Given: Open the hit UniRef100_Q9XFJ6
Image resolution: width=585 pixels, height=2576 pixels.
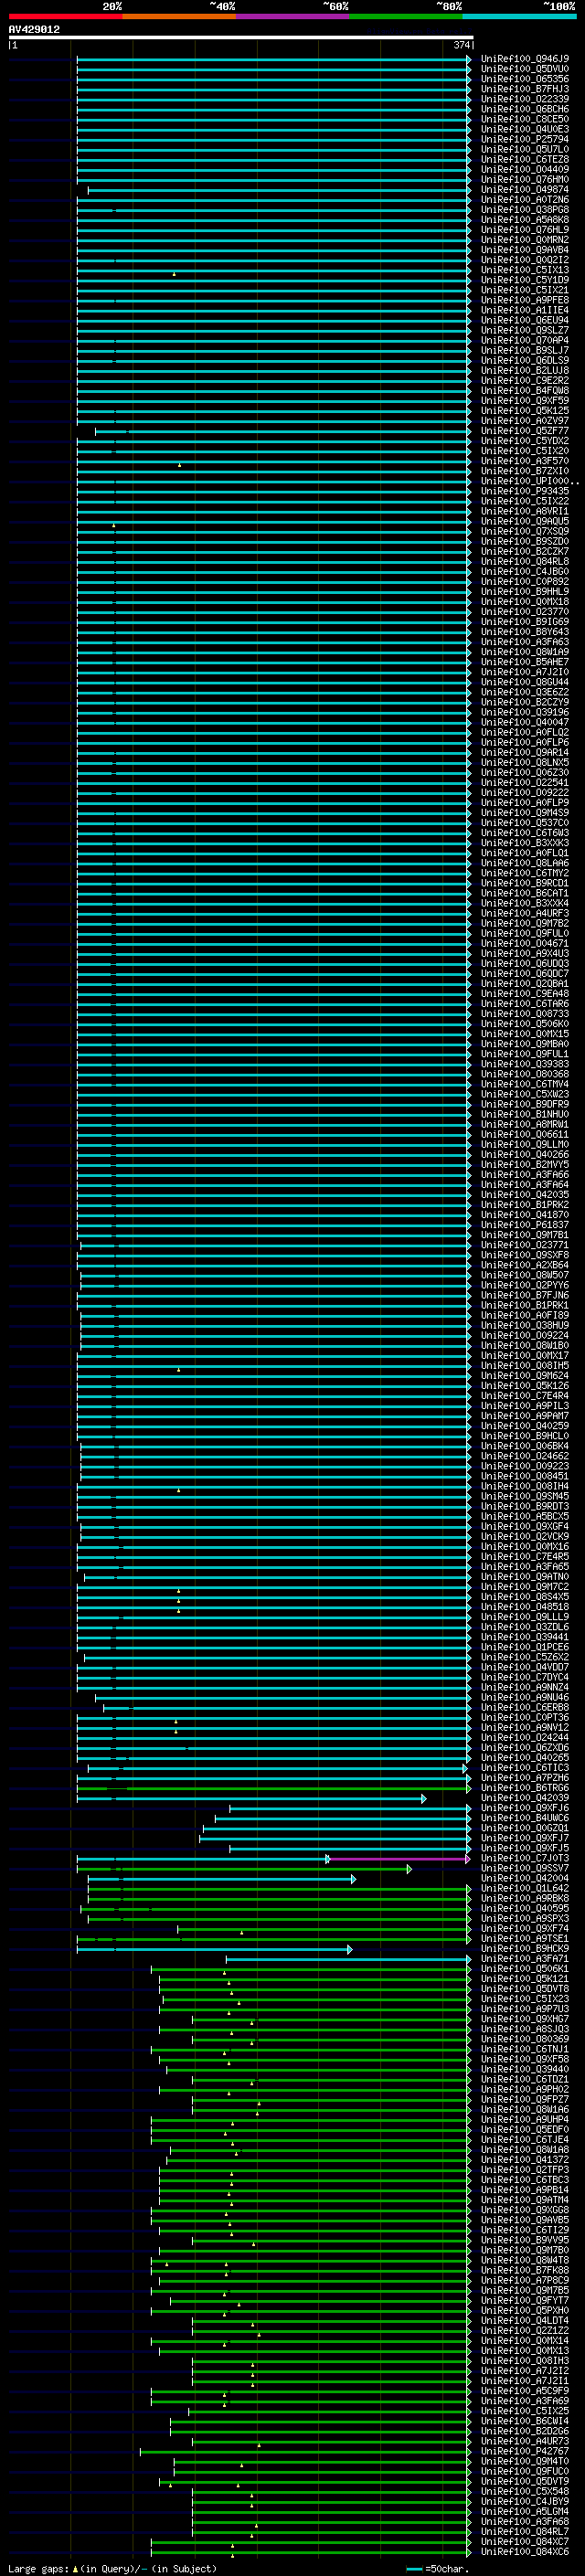Looking at the screenshot, I should tap(524, 1808).
